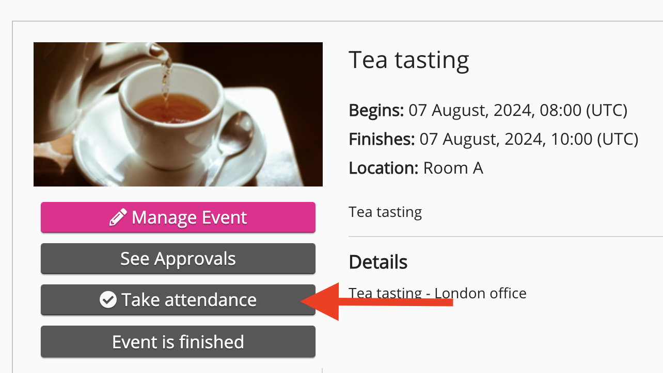Click the Tea tasting event title
The image size is (663, 373).
408,60
